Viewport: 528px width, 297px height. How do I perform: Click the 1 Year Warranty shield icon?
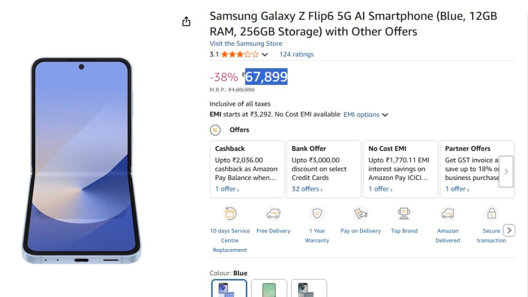point(317,213)
